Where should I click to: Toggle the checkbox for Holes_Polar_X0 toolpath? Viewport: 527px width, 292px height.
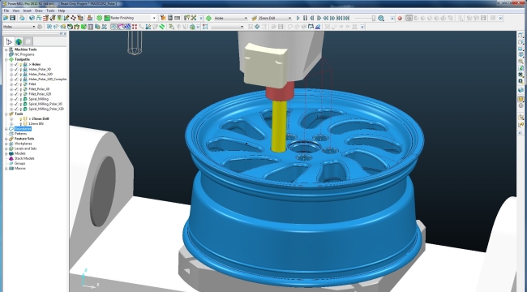tap(16, 69)
